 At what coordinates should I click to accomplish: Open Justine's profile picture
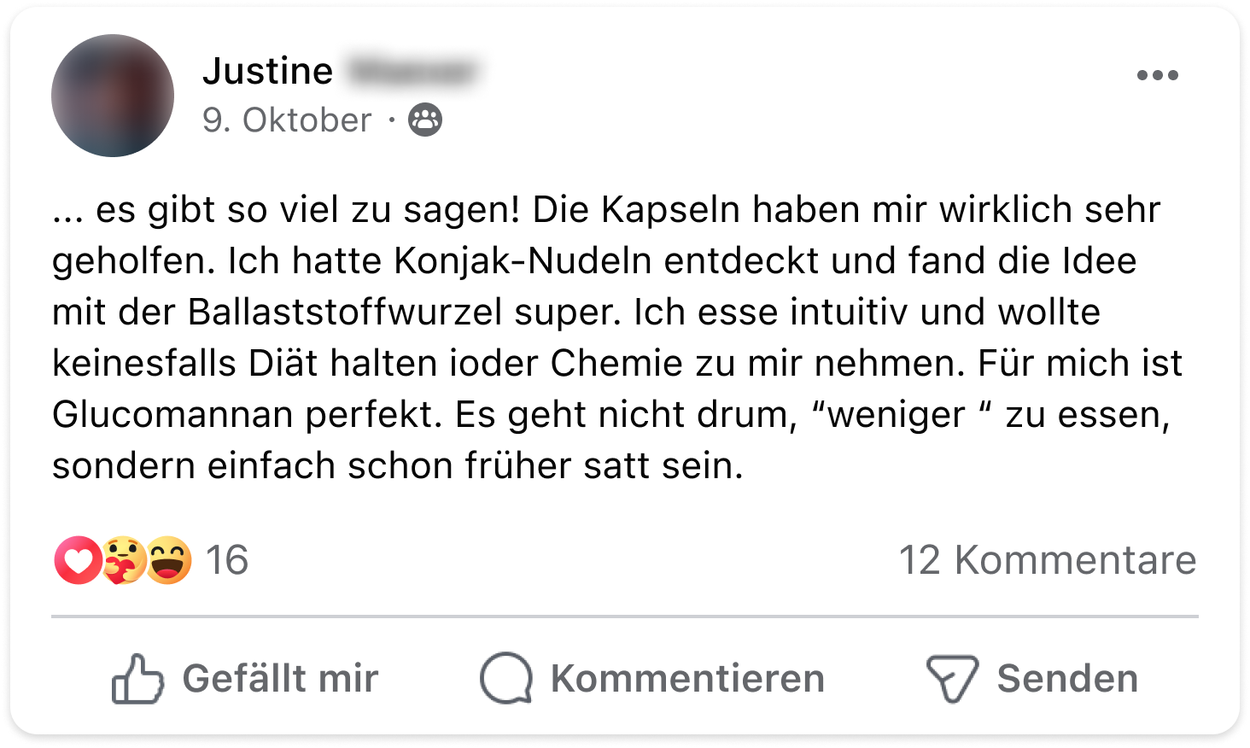pyautogui.click(x=113, y=96)
